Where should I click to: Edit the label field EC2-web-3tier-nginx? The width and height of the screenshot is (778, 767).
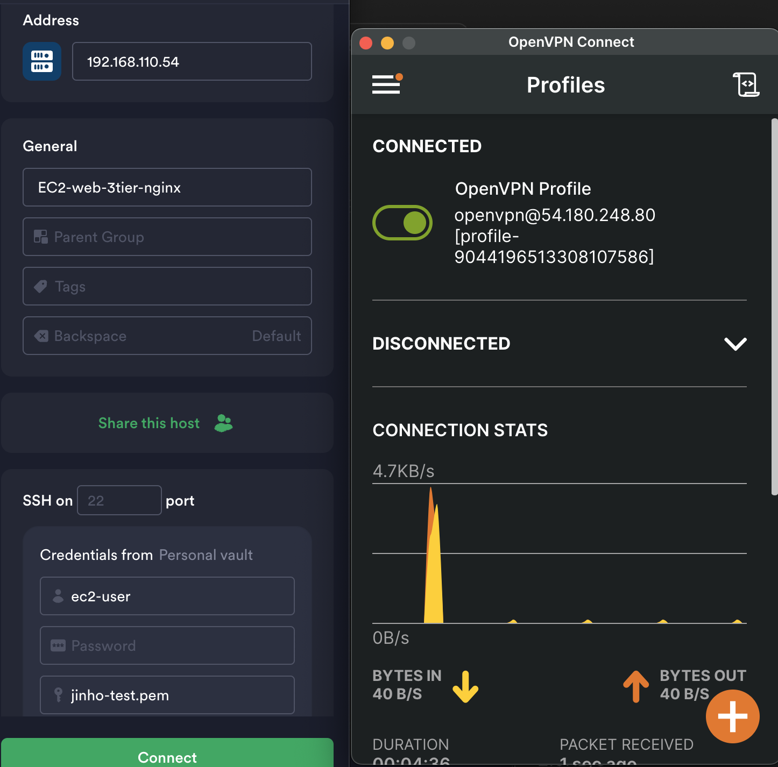pos(167,187)
